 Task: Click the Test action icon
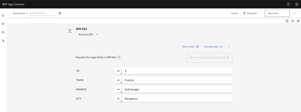click(x=197, y=47)
